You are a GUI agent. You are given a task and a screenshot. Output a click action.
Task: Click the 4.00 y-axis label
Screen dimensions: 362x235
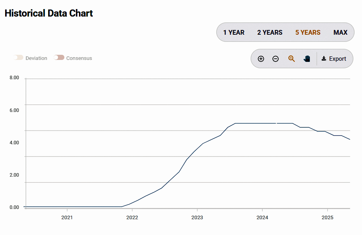coord(14,143)
